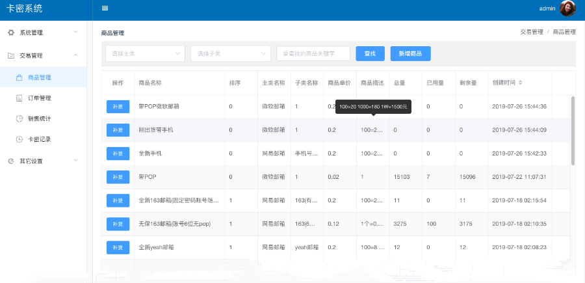
Task: Click the 查找 search button
Action: coord(370,53)
